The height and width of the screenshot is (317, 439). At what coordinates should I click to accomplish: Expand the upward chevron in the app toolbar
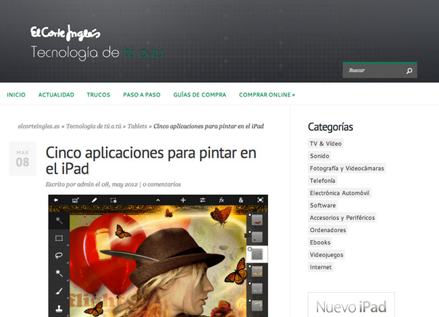[158, 200]
